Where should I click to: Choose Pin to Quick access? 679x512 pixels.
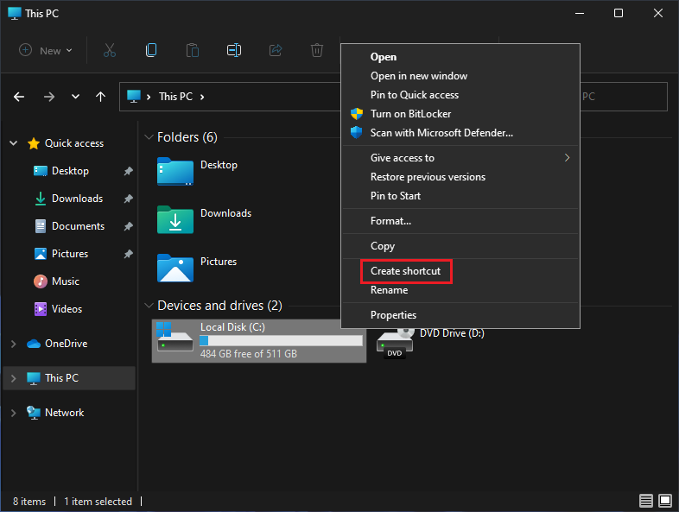[460, 95]
